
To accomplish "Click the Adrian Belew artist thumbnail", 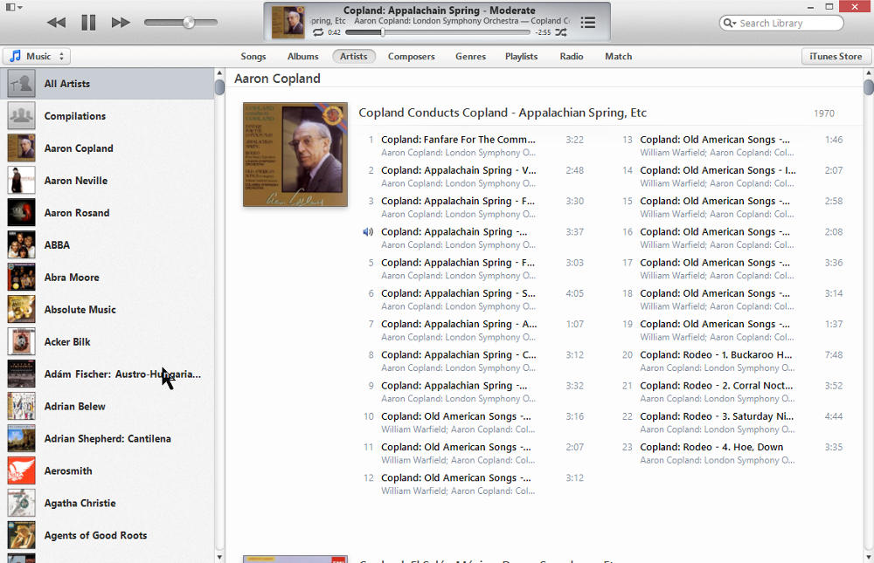I will pos(21,407).
